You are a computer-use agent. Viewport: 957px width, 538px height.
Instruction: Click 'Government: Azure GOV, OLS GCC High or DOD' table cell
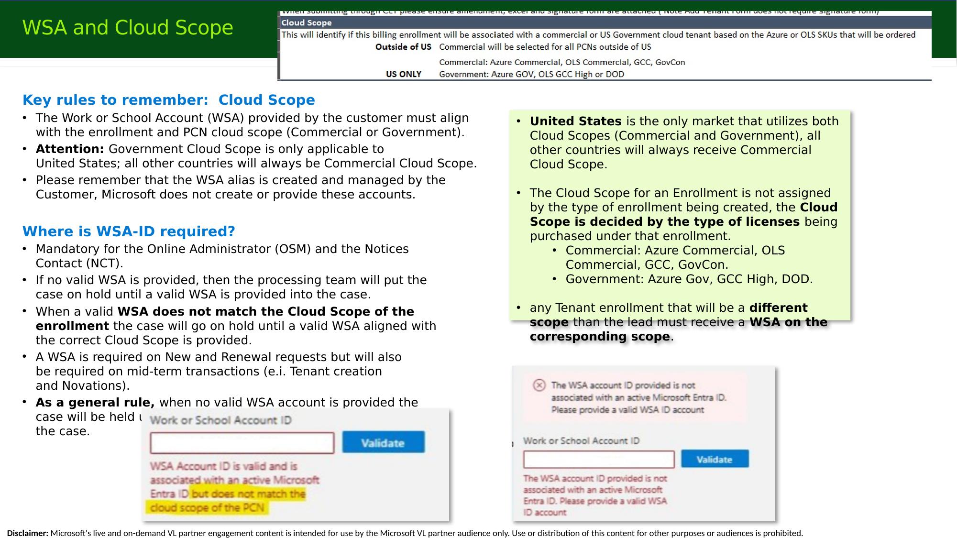pyautogui.click(x=532, y=74)
